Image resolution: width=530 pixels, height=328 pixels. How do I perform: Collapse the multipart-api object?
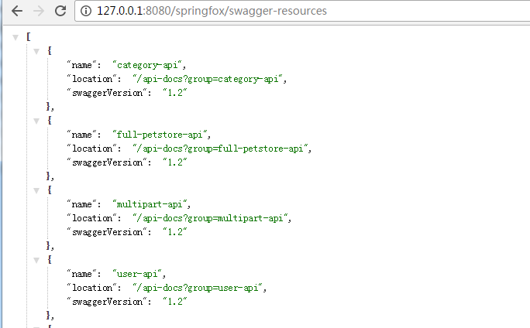pyautogui.click(x=36, y=190)
